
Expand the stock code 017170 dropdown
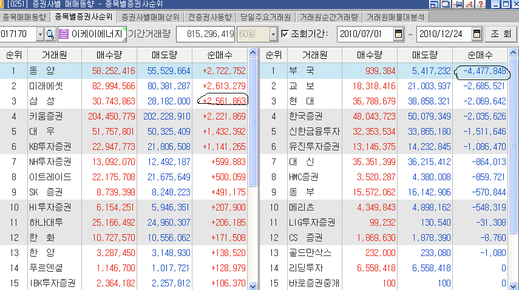pyautogui.click(x=40, y=34)
